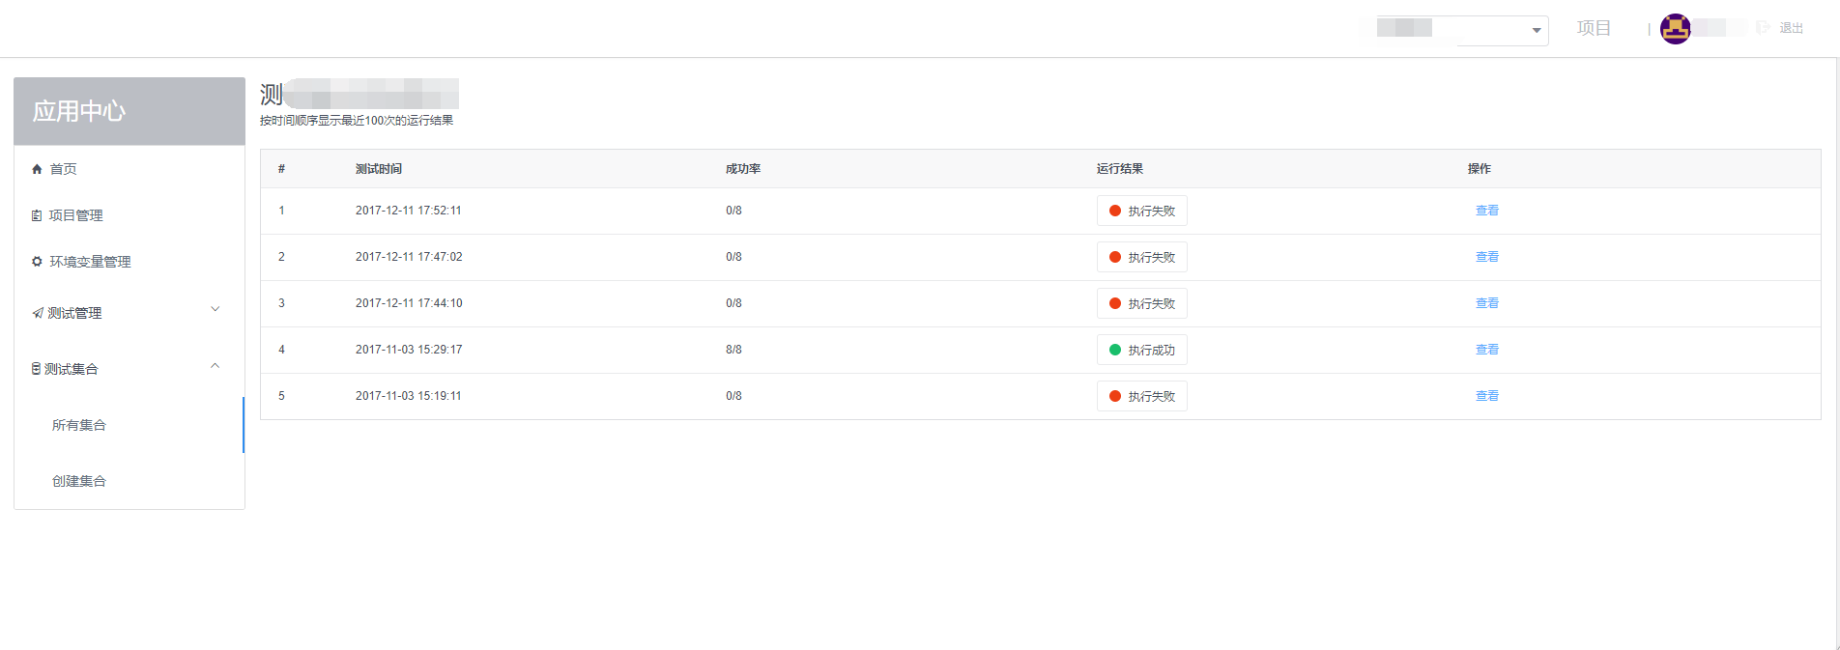Click 项目 in the top bar
Image resolution: width=1840 pixels, height=650 pixels.
(1594, 28)
